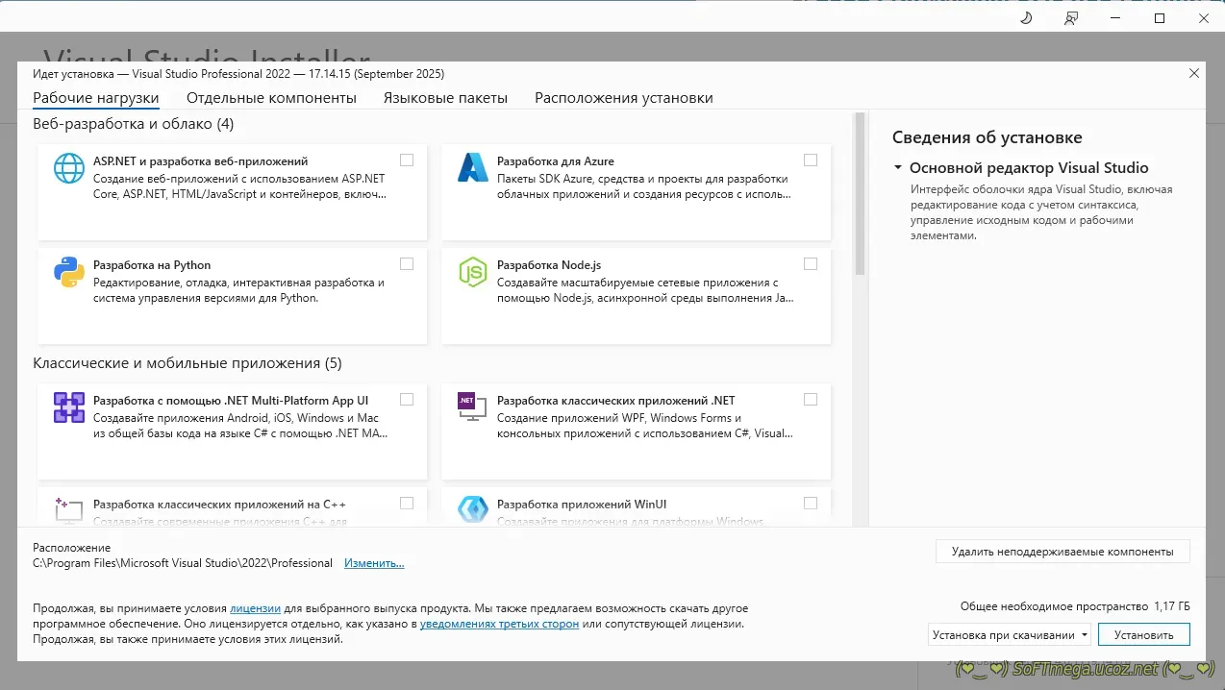The height and width of the screenshot is (690, 1225).
Task: Click the Python workload icon
Action: pos(69,273)
